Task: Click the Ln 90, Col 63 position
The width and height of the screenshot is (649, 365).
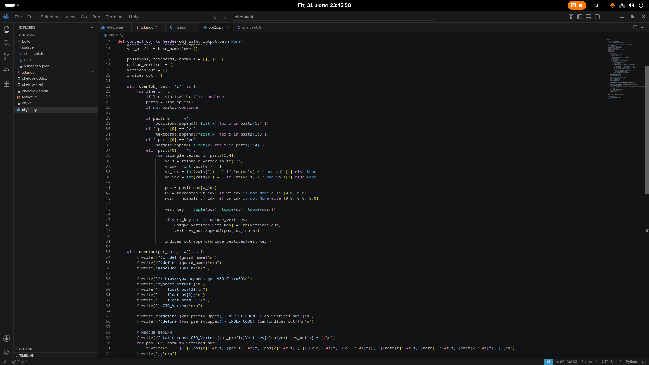Action: [x=566, y=362]
